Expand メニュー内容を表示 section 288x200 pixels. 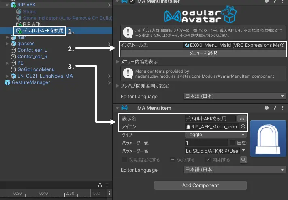click(x=118, y=62)
